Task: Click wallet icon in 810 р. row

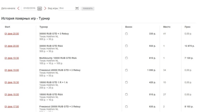Action: (x=126, y=58)
